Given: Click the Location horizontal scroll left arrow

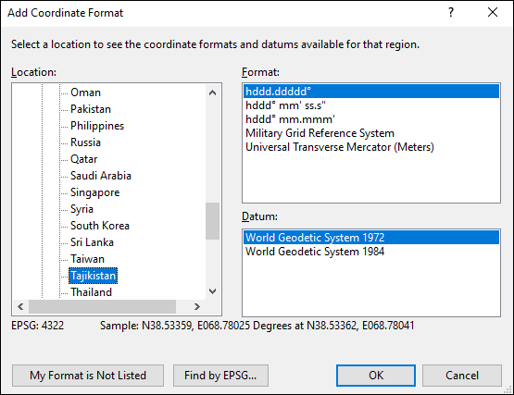Looking at the screenshot, I should point(20,306).
